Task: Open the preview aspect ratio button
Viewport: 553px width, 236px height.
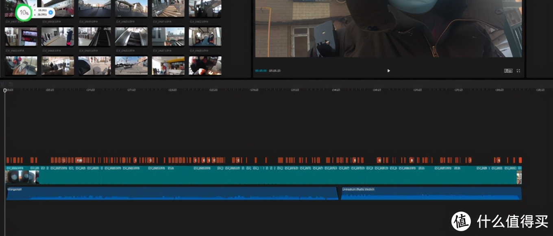Action: (508, 71)
